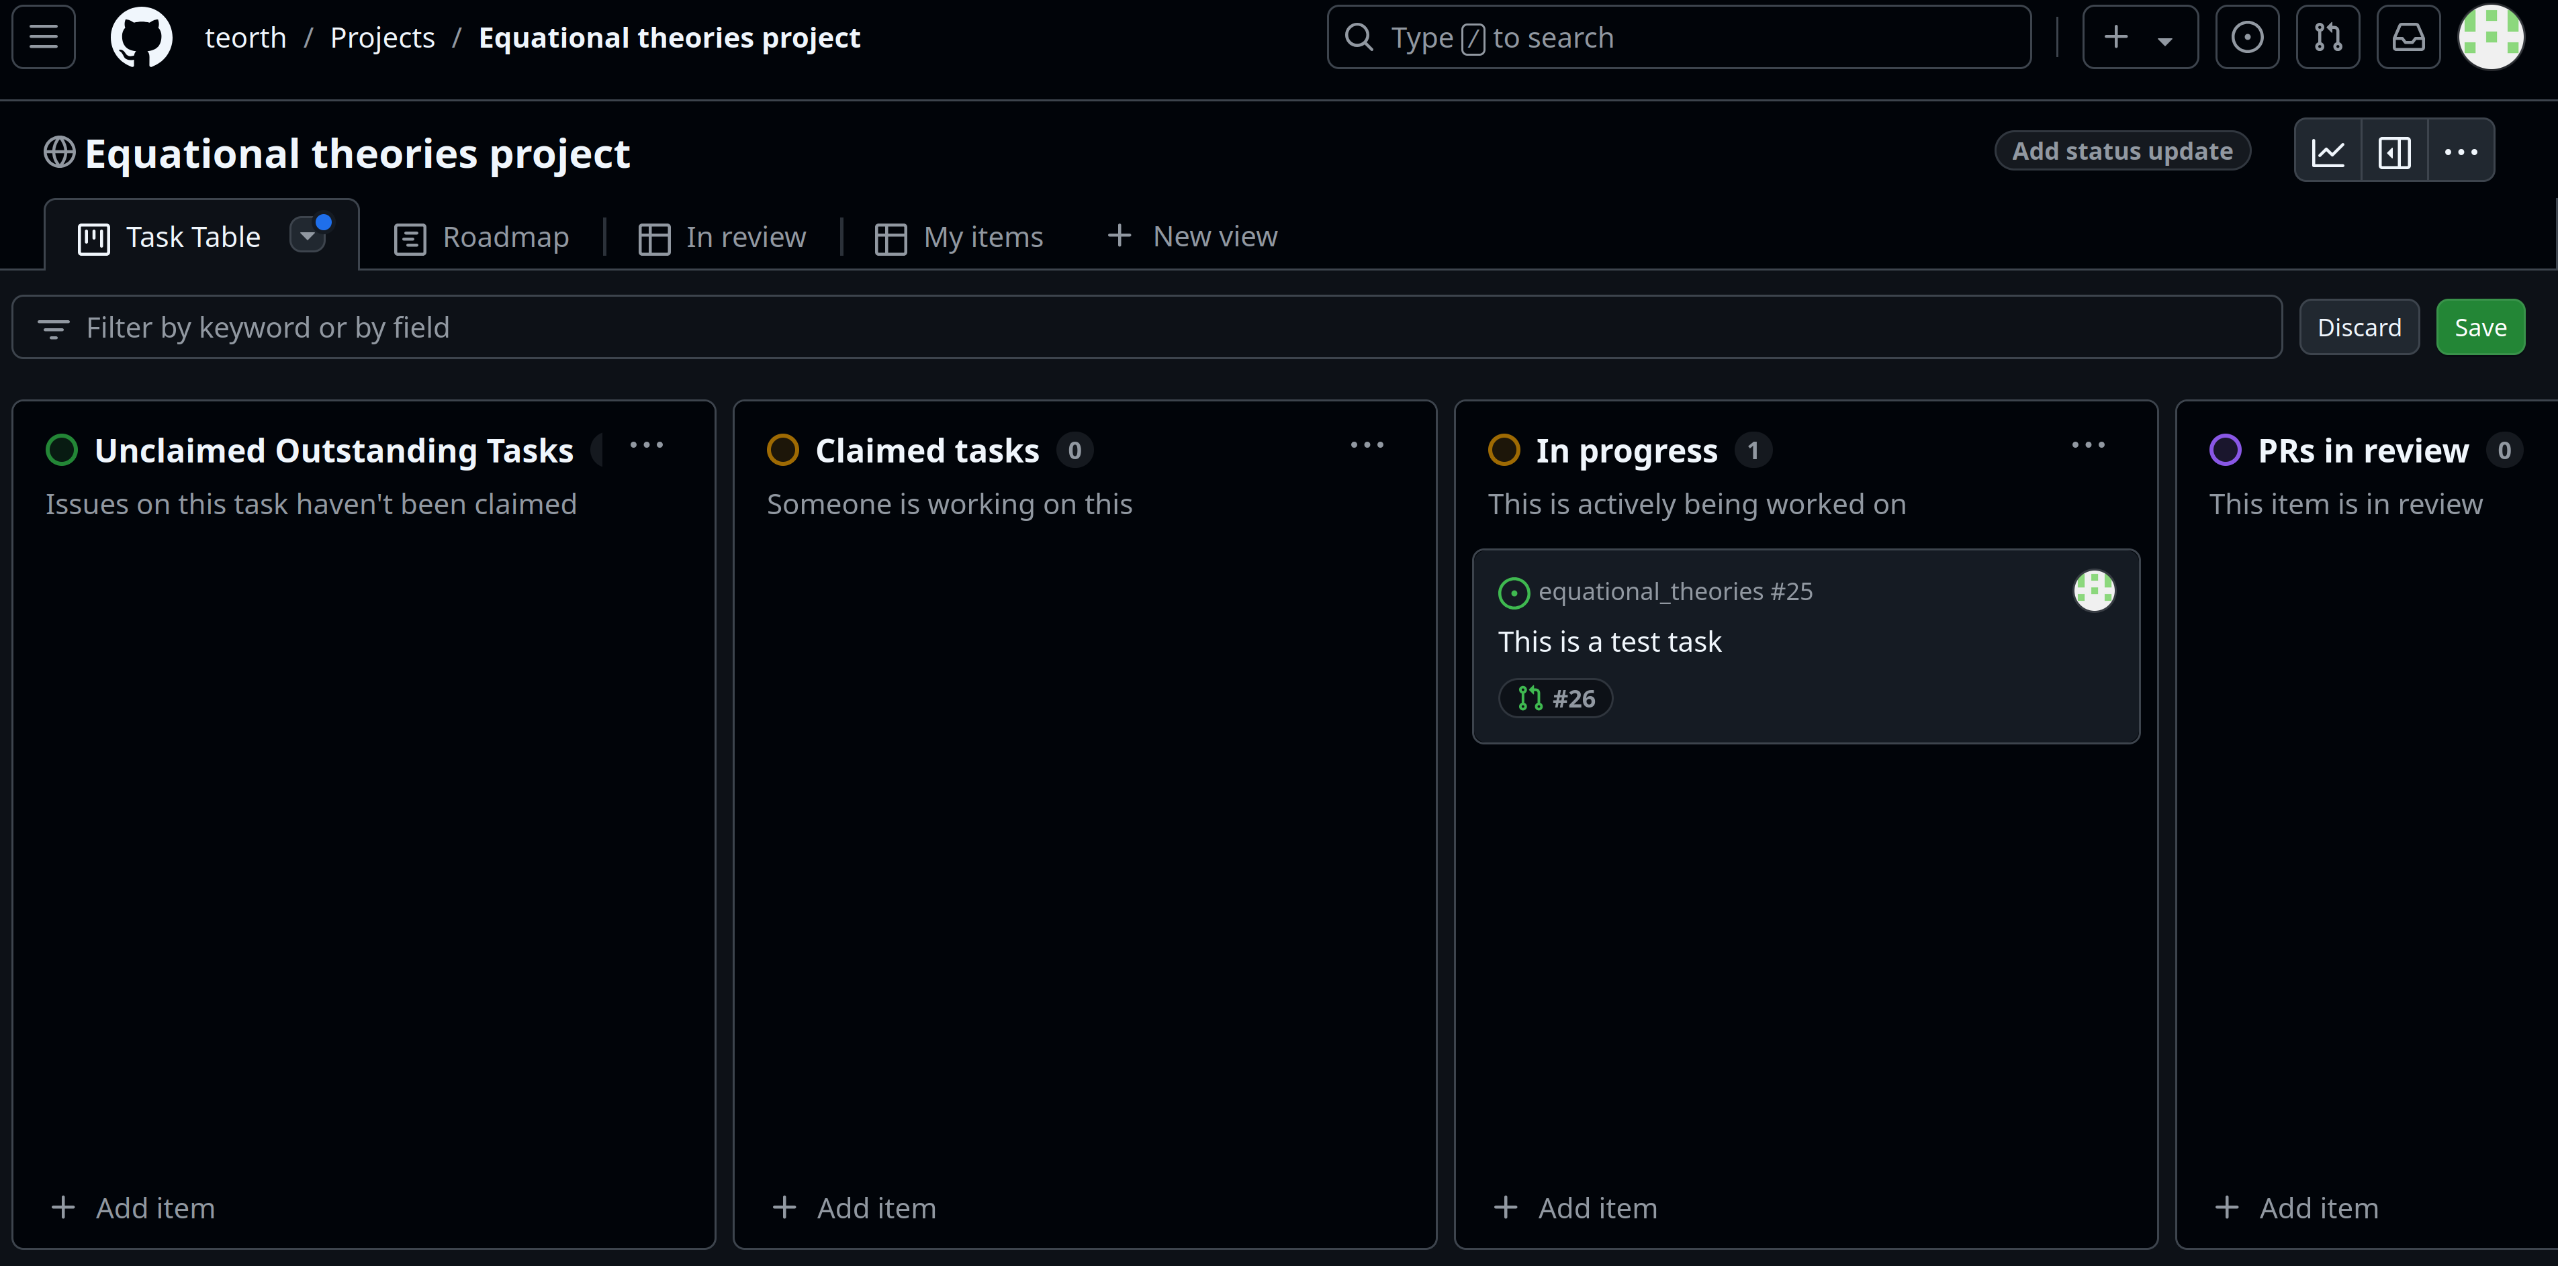Click the assignee avatar on test task card
The image size is (2558, 1266).
click(x=2094, y=591)
